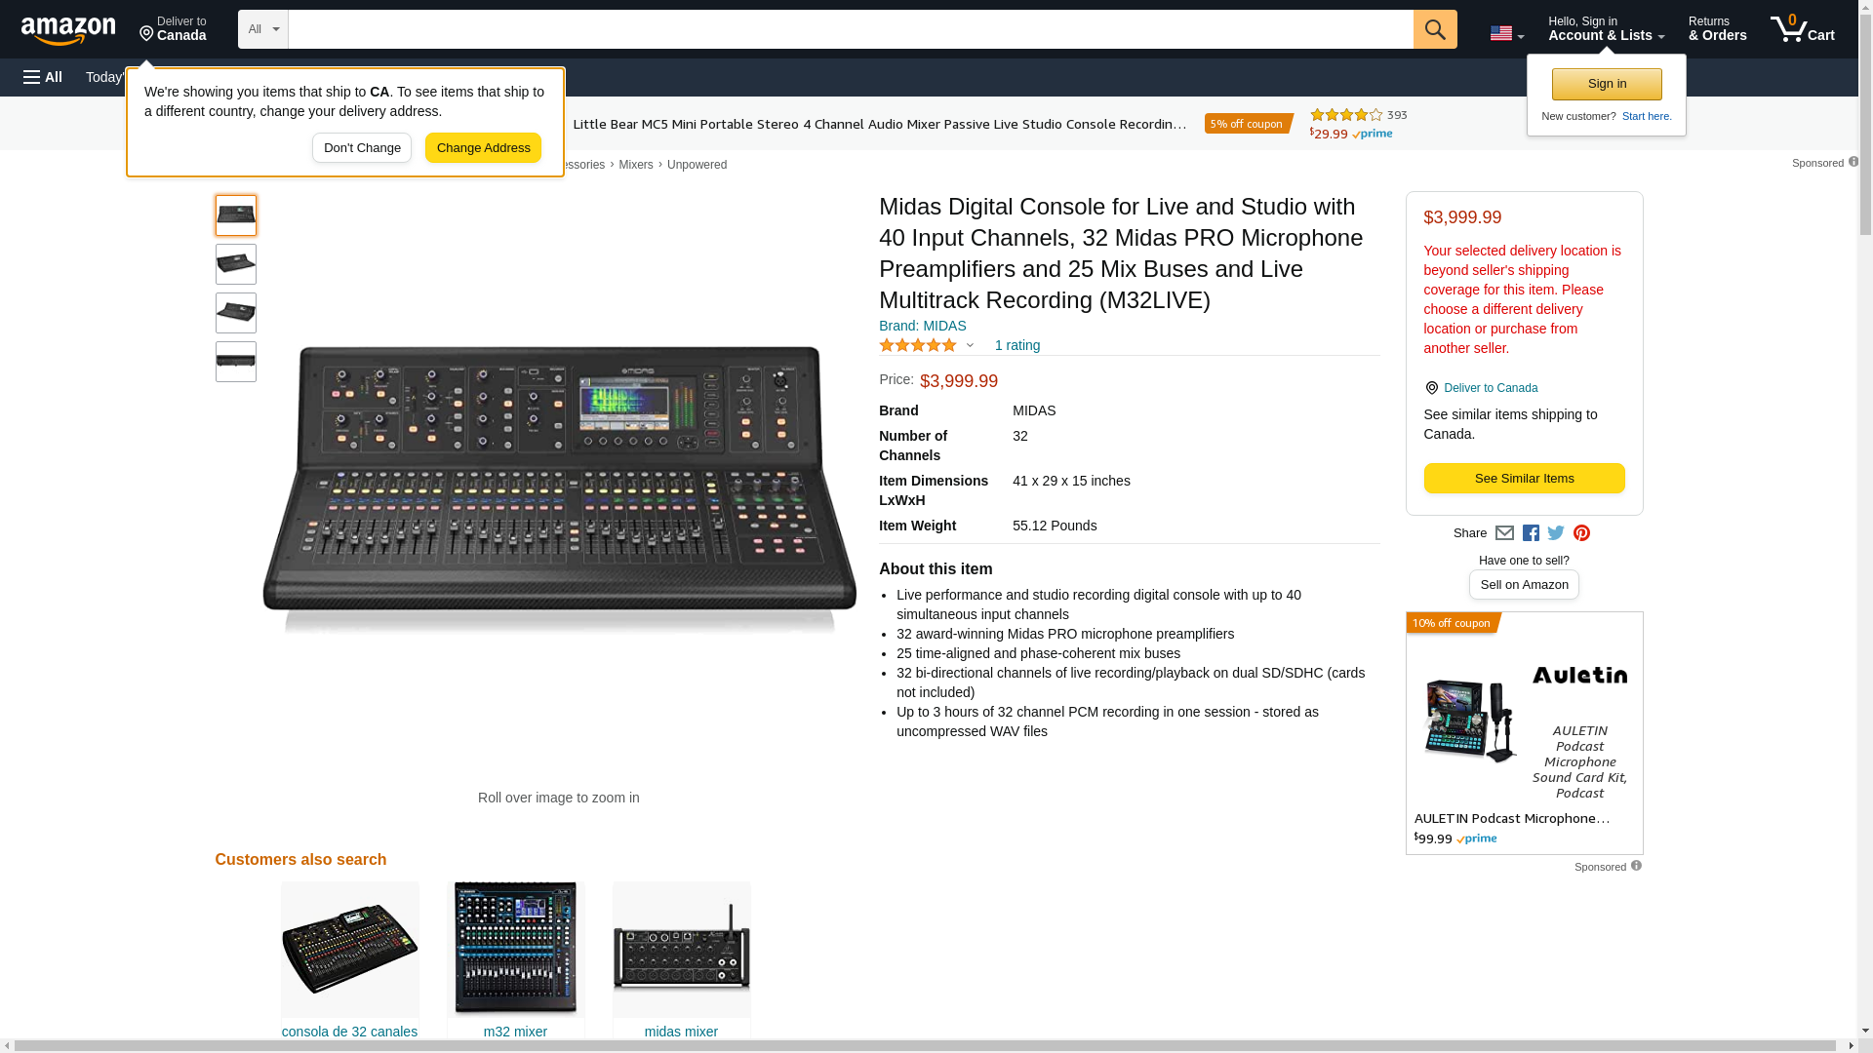Click the Brand: MIDAS link

point(922,326)
